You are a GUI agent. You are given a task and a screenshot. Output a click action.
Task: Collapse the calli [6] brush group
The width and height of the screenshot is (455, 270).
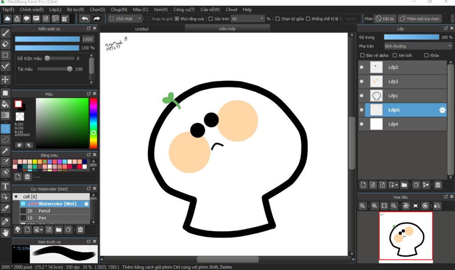click(16, 197)
